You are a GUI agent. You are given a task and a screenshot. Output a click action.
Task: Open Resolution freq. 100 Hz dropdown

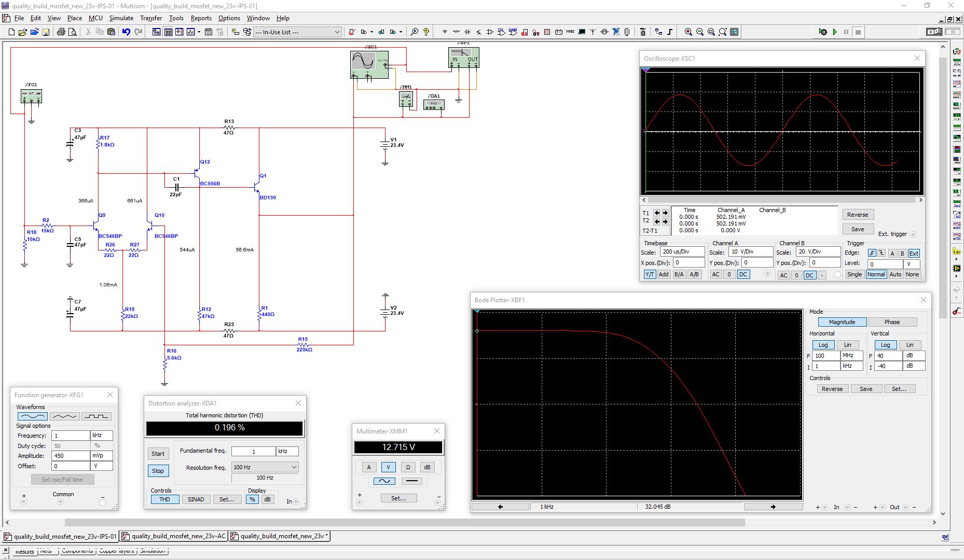click(265, 467)
